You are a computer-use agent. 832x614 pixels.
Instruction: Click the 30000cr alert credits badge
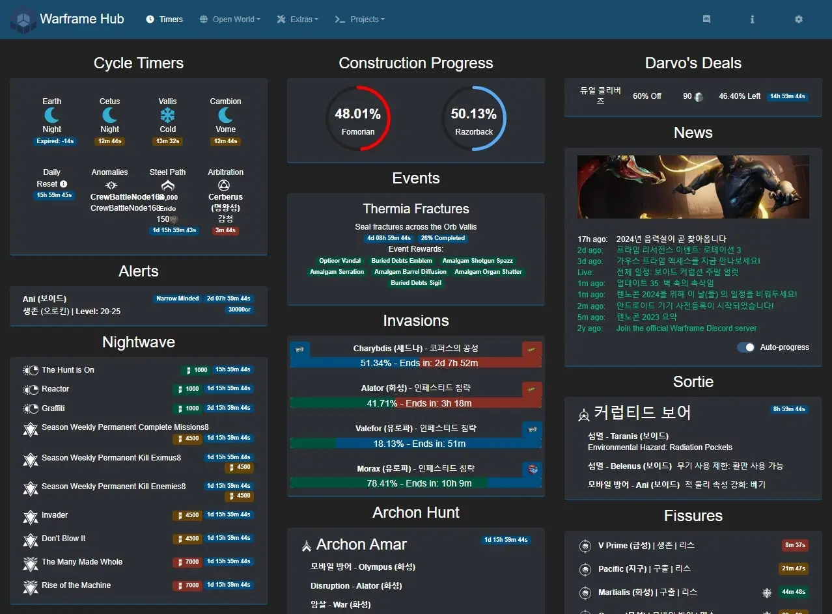pyautogui.click(x=240, y=310)
